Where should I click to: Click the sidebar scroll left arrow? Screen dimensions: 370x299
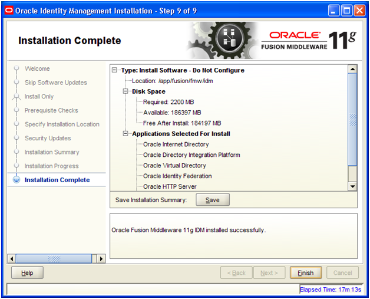click(12, 259)
